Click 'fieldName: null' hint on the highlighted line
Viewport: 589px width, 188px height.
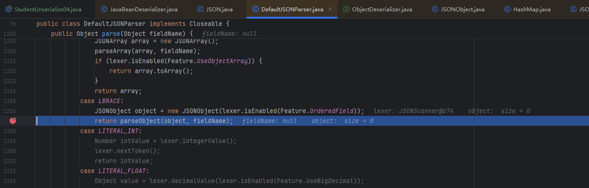pyautogui.click(x=270, y=121)
